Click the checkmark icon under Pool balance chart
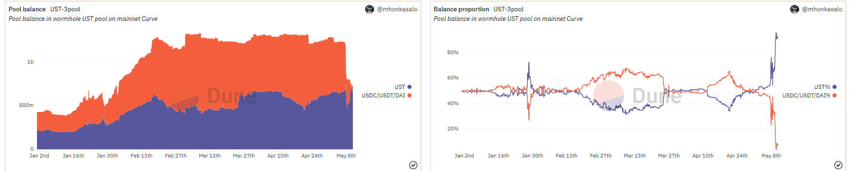This screenshot has width=851, height=171. click(x=413, y=165)
